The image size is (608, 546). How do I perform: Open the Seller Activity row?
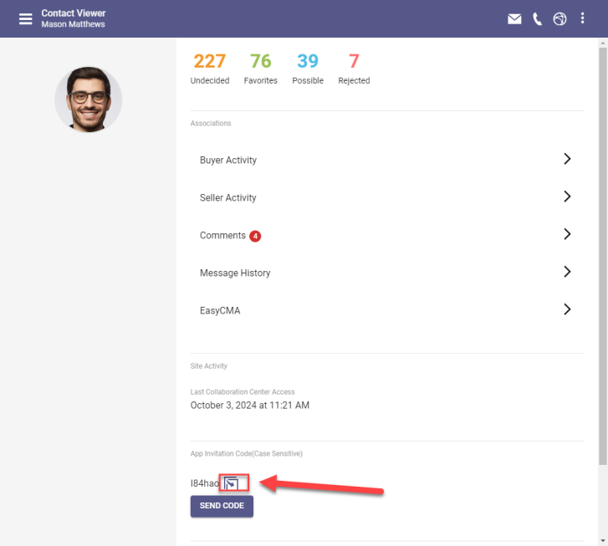coord(386,197)
